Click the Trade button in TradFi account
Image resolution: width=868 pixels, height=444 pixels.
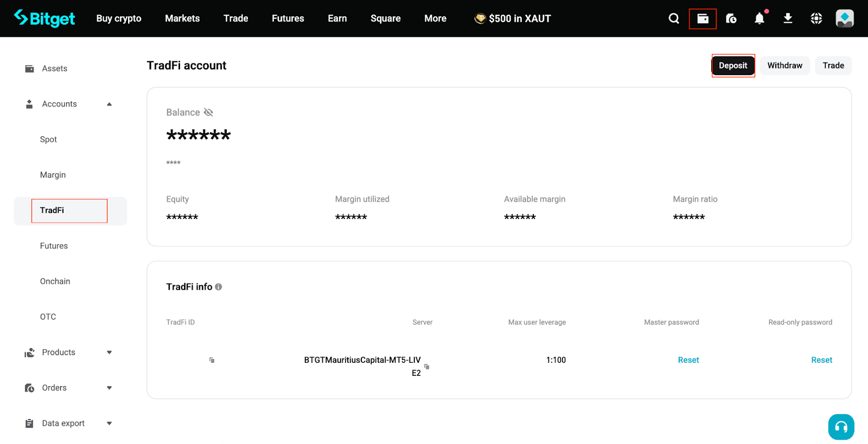coord(833,66)
